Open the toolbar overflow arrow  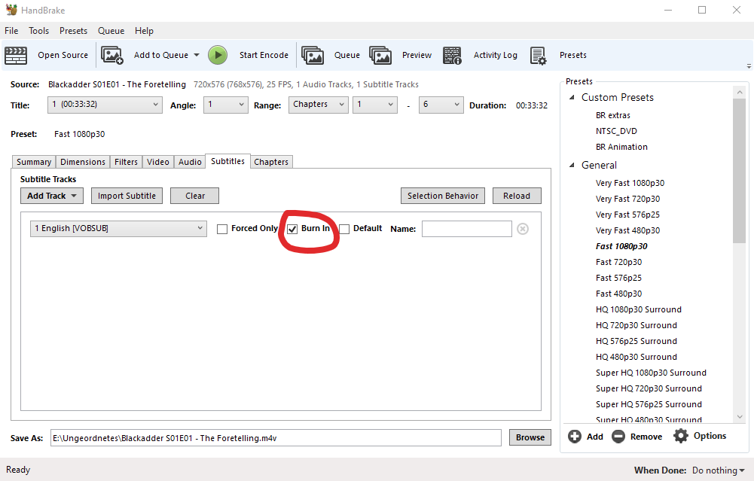749,66
